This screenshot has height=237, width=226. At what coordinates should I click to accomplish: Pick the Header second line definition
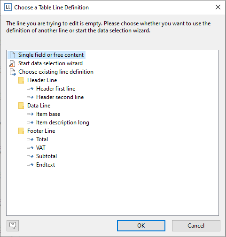[x=60, y=97]
